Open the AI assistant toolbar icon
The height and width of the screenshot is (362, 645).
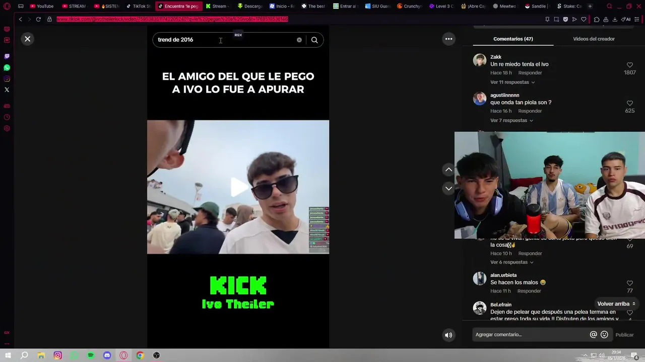coord(626,19)
